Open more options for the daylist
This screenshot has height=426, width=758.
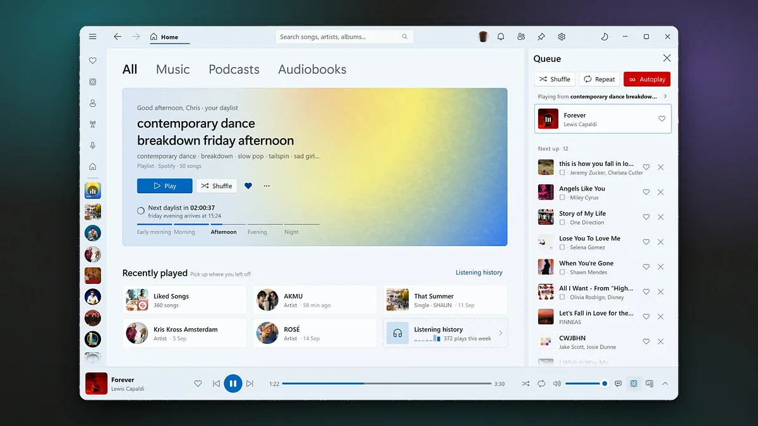pyautogui.click(x=267, y=186)
